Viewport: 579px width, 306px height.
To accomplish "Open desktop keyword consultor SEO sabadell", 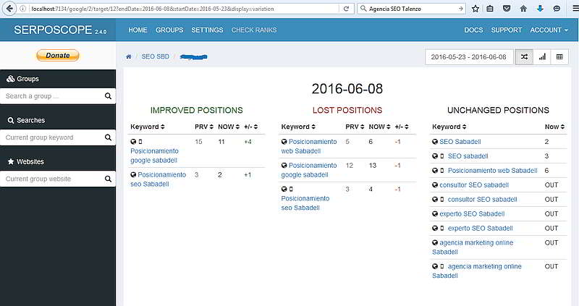I will [474, 184].
